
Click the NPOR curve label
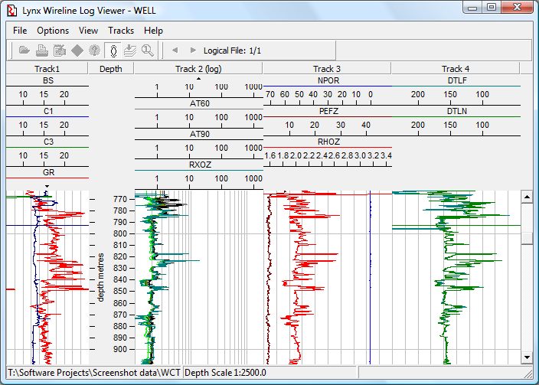pyautogui.click(x=328, y=80)
